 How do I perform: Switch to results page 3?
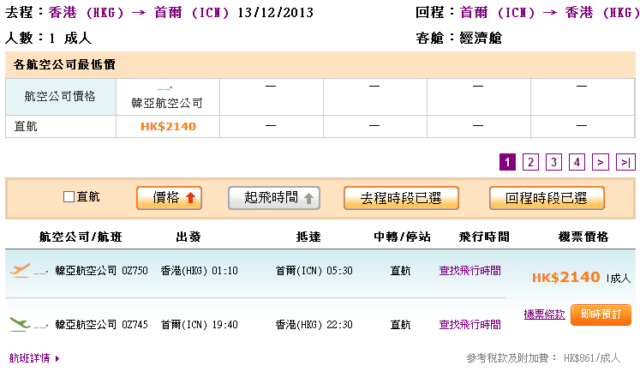point(553,162)
